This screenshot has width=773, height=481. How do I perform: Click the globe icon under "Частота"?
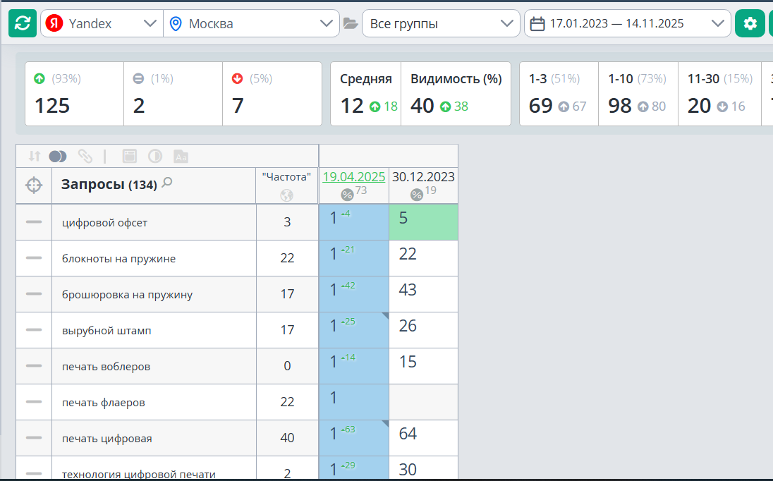point(286,195)
